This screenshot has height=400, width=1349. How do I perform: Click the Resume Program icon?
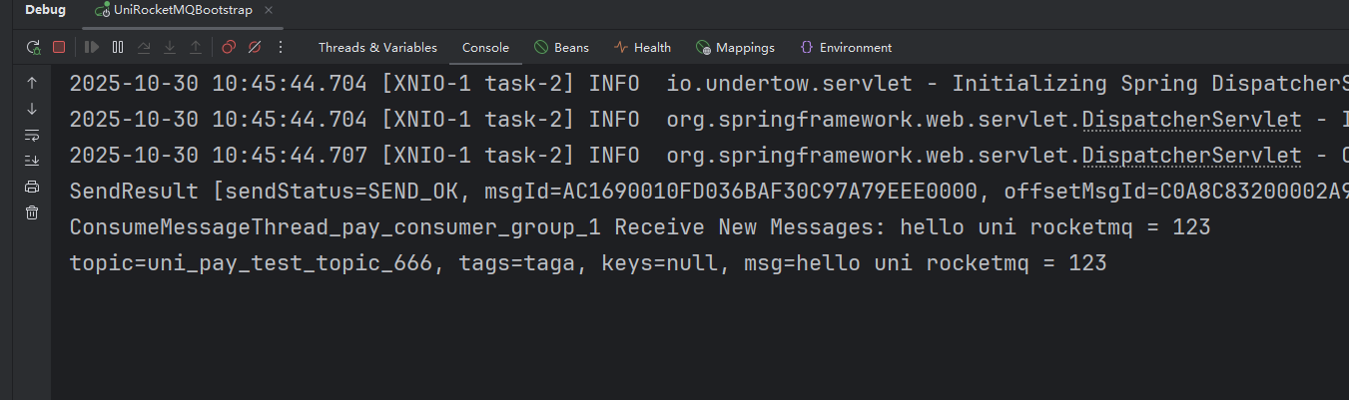click(x=92, y=47)
